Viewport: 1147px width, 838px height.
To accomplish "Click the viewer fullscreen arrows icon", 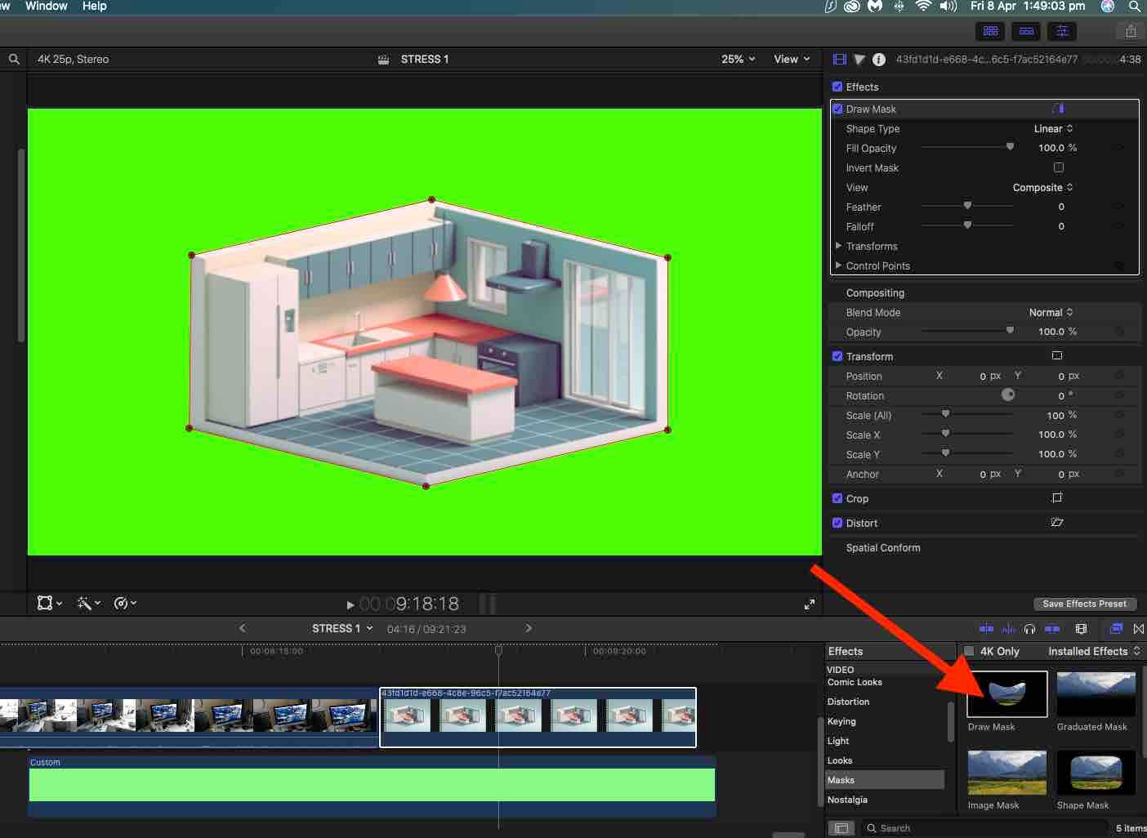I will pos(809,604).
